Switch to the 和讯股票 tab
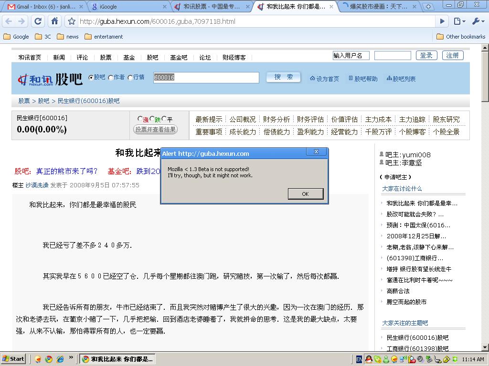This screenshot has width=489, height=366. pyautogui.click(x=212, y=7)
